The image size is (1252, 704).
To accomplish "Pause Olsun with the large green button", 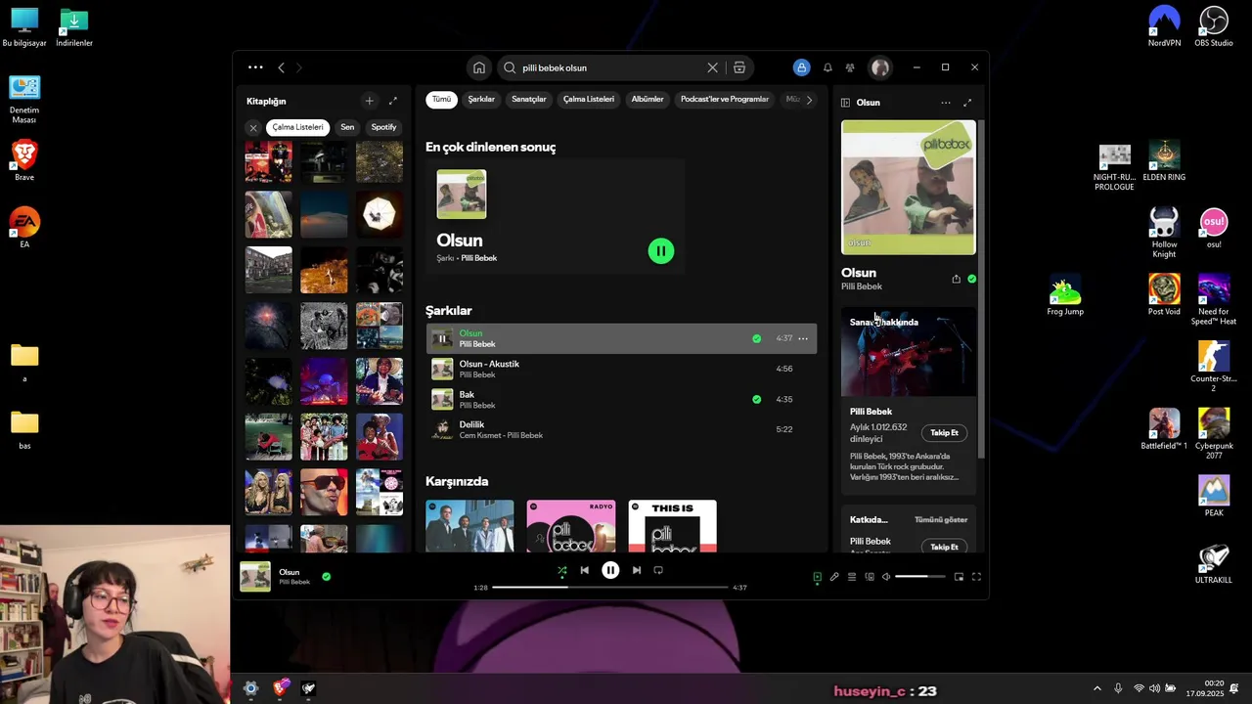I will click(x=661, y=251).
